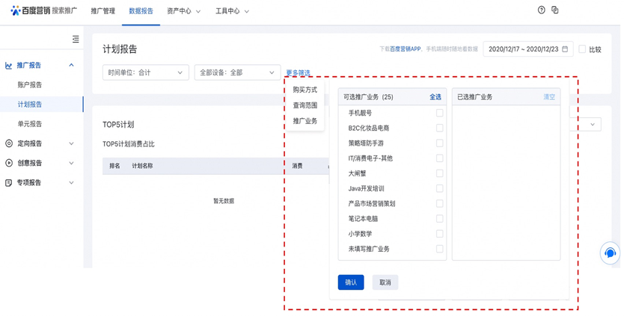Viewport: 624px width, 316px height.
Task: Collapse sidebar with the menu fold icon
Action: 76,39
